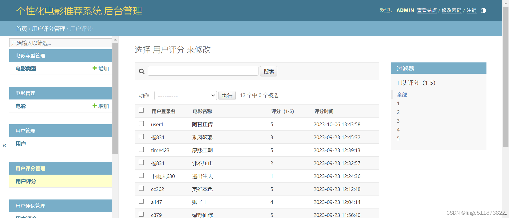509x218 pixels.
Task: Tick the checkbox for the user1 row
Action: click(141, 124)
